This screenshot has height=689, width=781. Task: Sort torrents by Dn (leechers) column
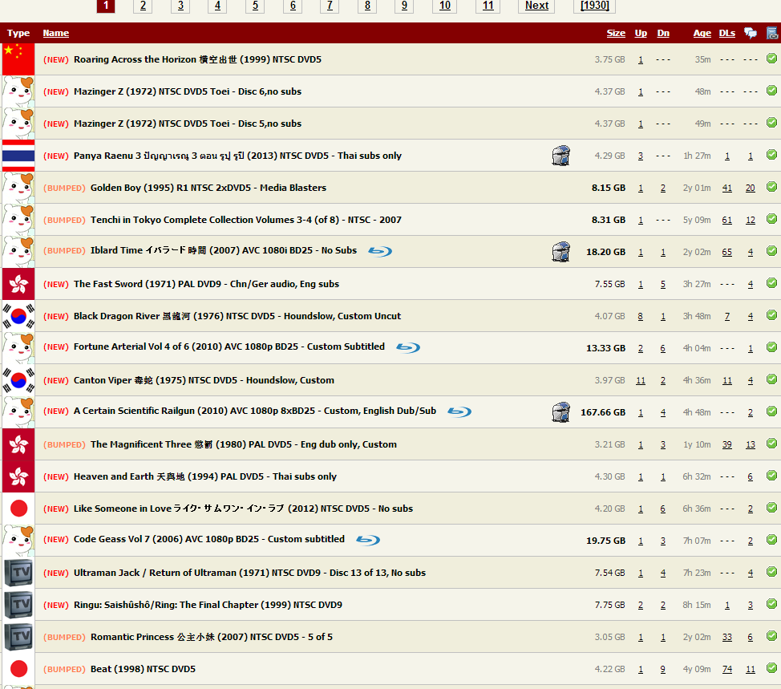pyautogui.click(x=663, y=33)
